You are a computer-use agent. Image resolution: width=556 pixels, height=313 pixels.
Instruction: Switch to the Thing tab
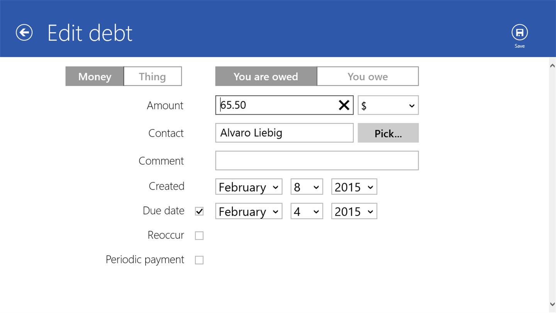click(153, 77)
